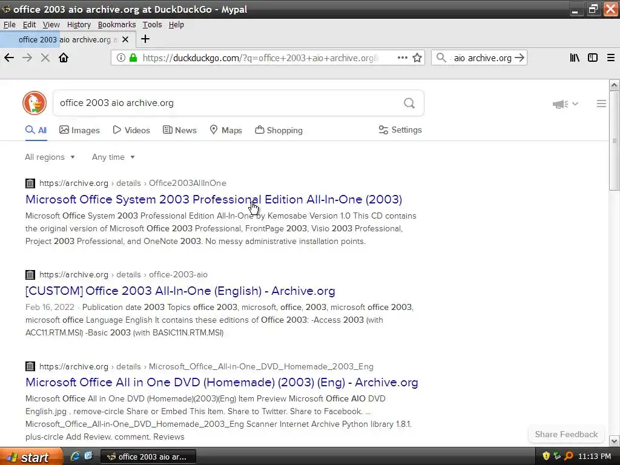
Task: Switch to Videos results
Action: [x=131, y=130]
